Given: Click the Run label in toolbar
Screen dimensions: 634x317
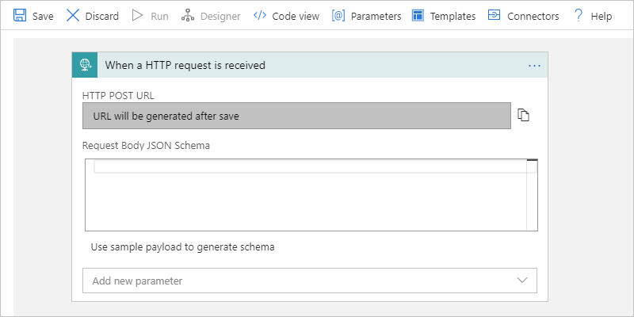Looking at the screenshot, I should tap(159, 16).
